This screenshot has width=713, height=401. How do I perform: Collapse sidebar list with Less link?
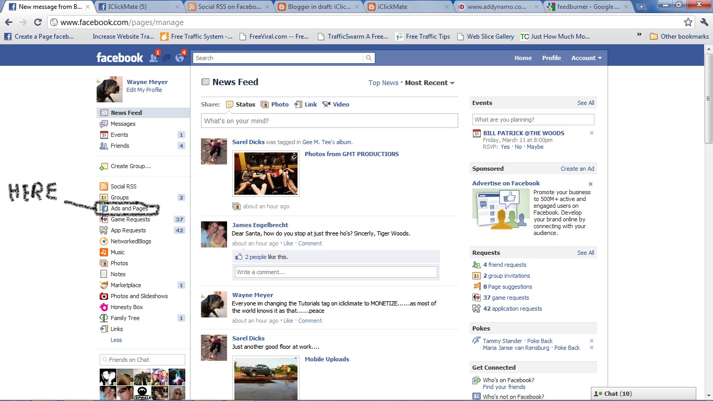[x=116, y=340]
